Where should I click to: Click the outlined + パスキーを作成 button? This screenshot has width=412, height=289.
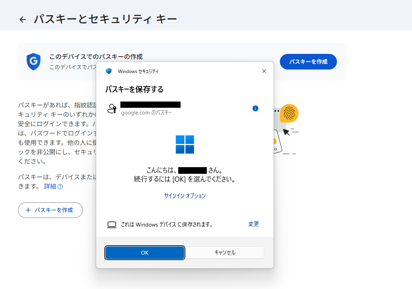(50, 210)
